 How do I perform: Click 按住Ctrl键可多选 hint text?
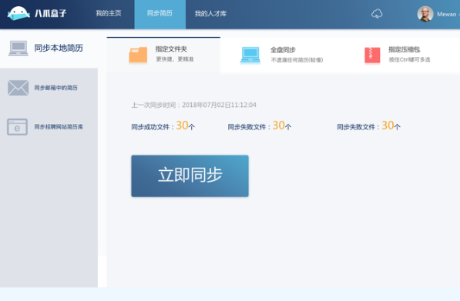[x=410, y=60]
